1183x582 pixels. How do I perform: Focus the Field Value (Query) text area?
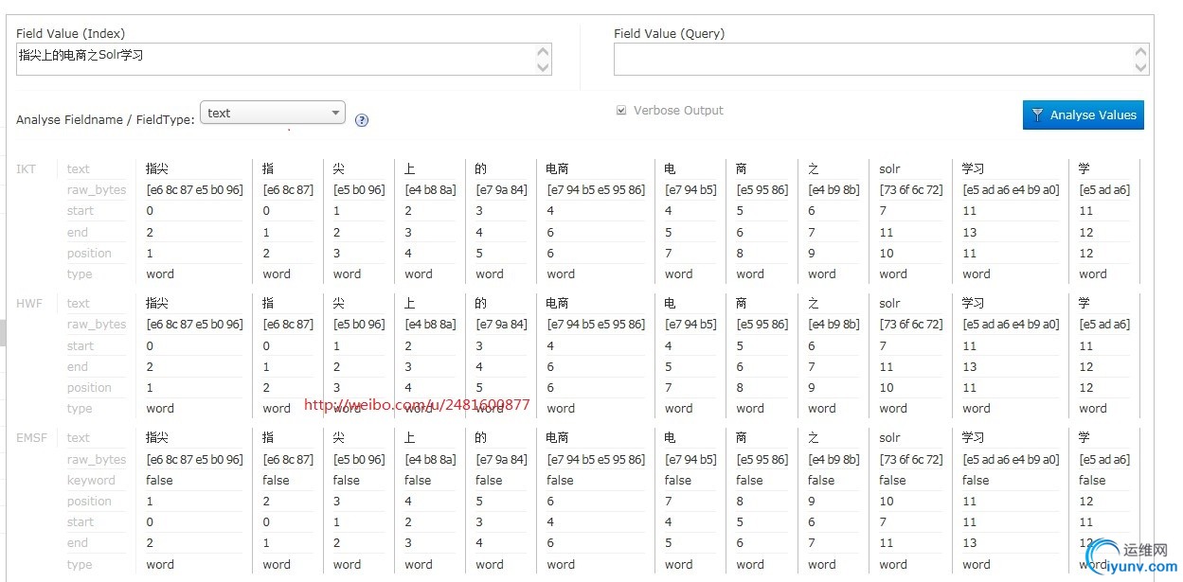pos(871,60)
